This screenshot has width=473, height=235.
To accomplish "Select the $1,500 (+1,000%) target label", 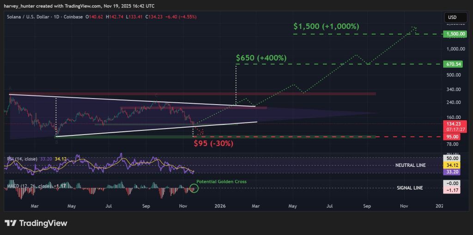I will click(326, 27).
